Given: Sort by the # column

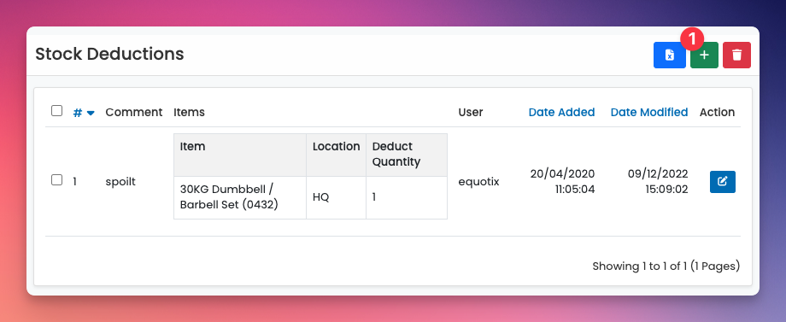Looking at the screenshot, I should (x=84, y=113).
